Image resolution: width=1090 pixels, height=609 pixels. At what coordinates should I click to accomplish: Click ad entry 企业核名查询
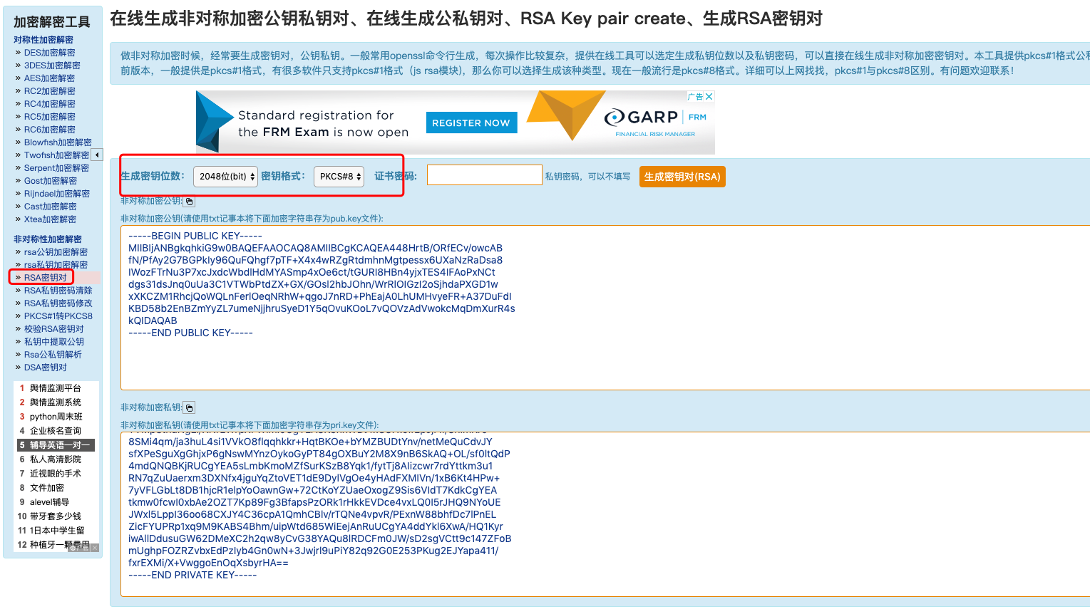click(56, 431)
